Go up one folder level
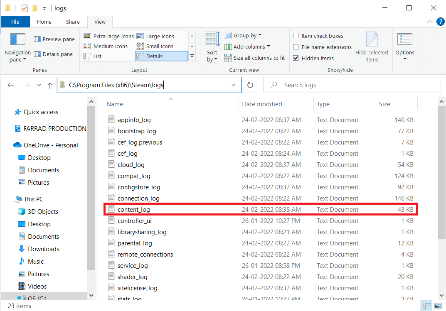The width and height of the screenshot is (446, 311). [50, 85]
